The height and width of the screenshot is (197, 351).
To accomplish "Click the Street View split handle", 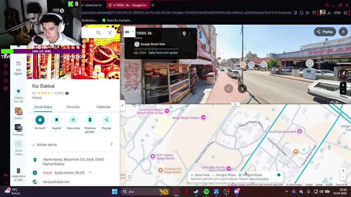I will coord(235,104).
